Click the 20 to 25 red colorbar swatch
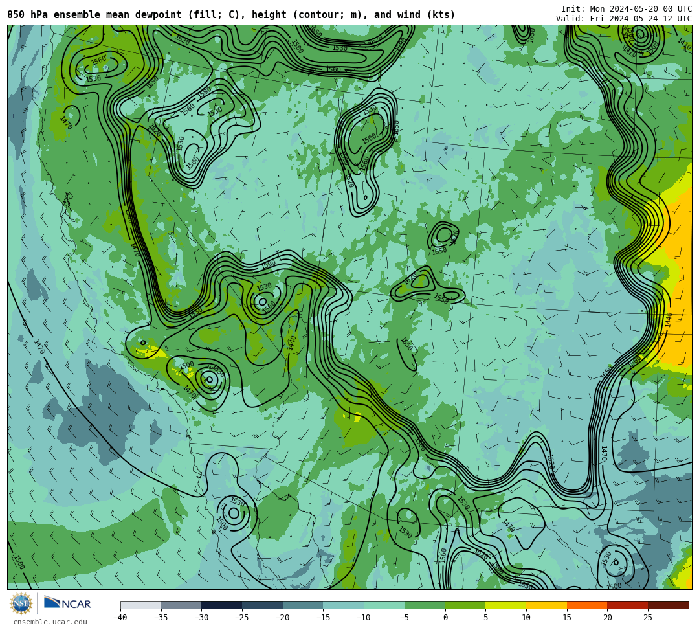 (x=628, y=605)
